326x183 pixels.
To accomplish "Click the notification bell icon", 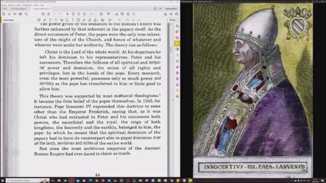I will click(x=160, y=9).
